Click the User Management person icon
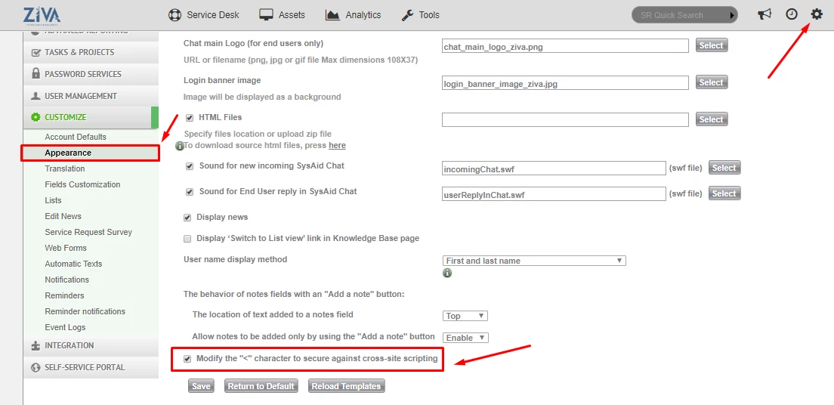Image resolution: width=834 pixels, height=405 pixels. coord(36,96)
